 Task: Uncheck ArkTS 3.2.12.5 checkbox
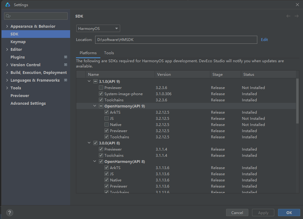click(x=107, y=112)
